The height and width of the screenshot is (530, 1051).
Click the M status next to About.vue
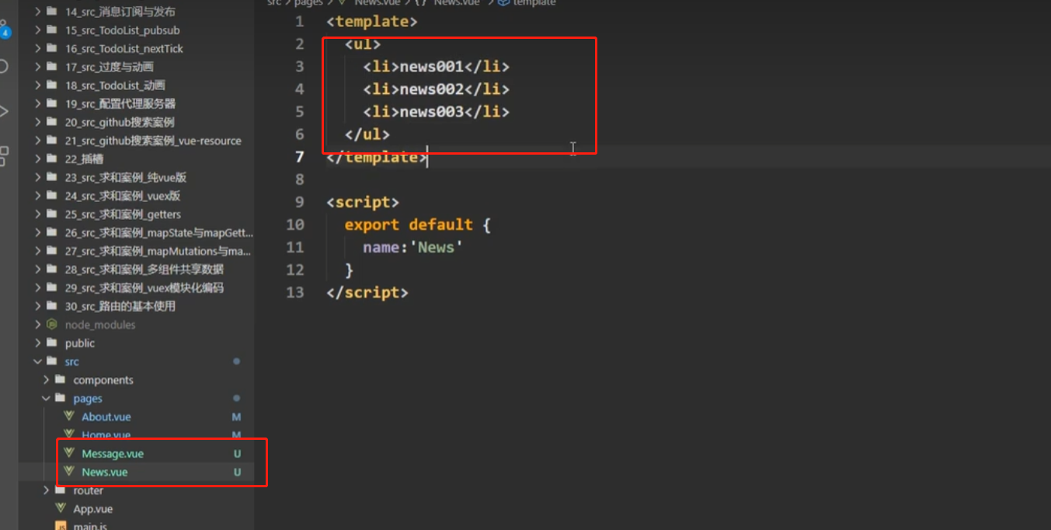237,417
